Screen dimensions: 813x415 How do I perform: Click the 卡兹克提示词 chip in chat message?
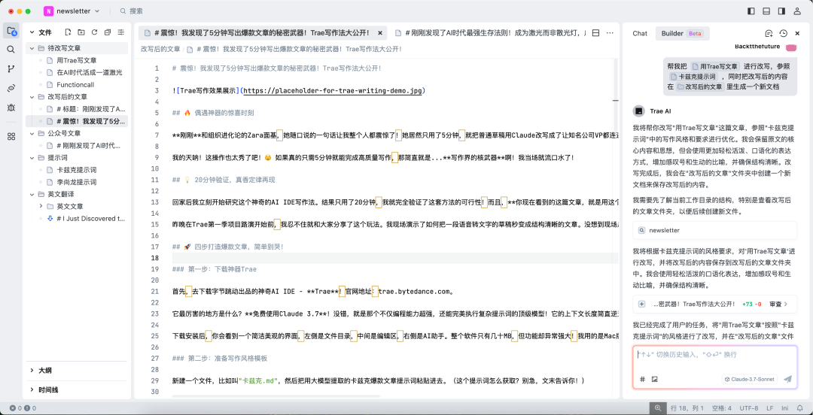tap(694, 77)
